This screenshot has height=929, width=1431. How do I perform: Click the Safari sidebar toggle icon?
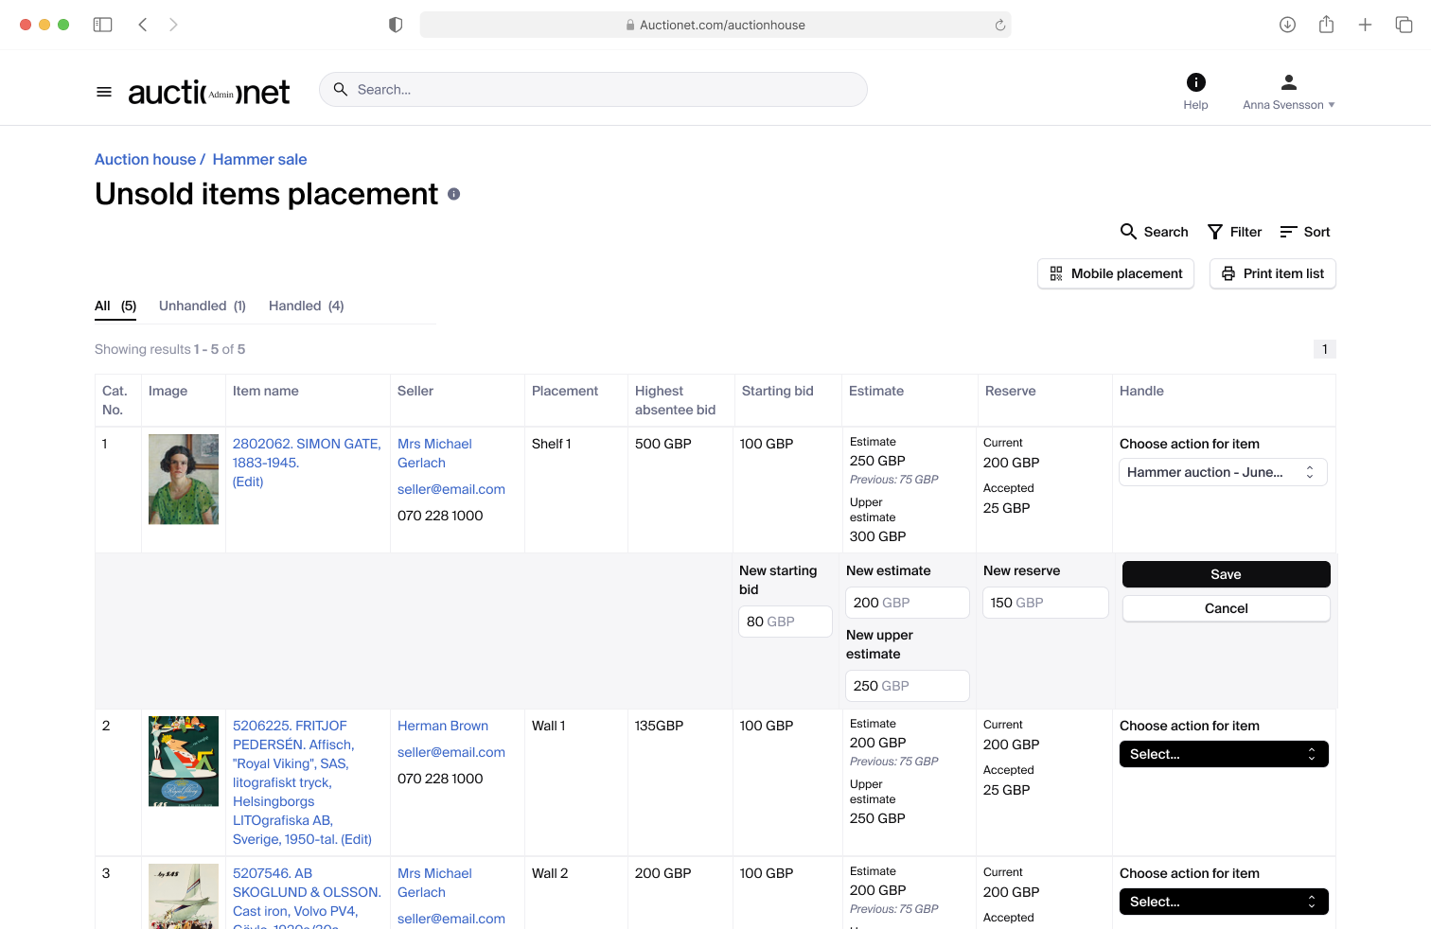tap(102, 25)
